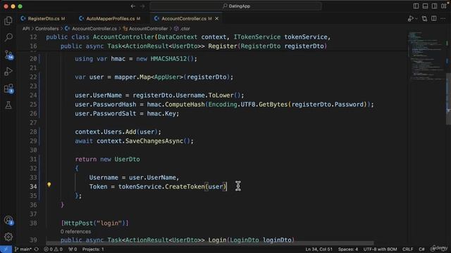Screen dimensions: 451x253
Task: Click Projects: 1 in status bar
Action: click(x=93, y=249)
